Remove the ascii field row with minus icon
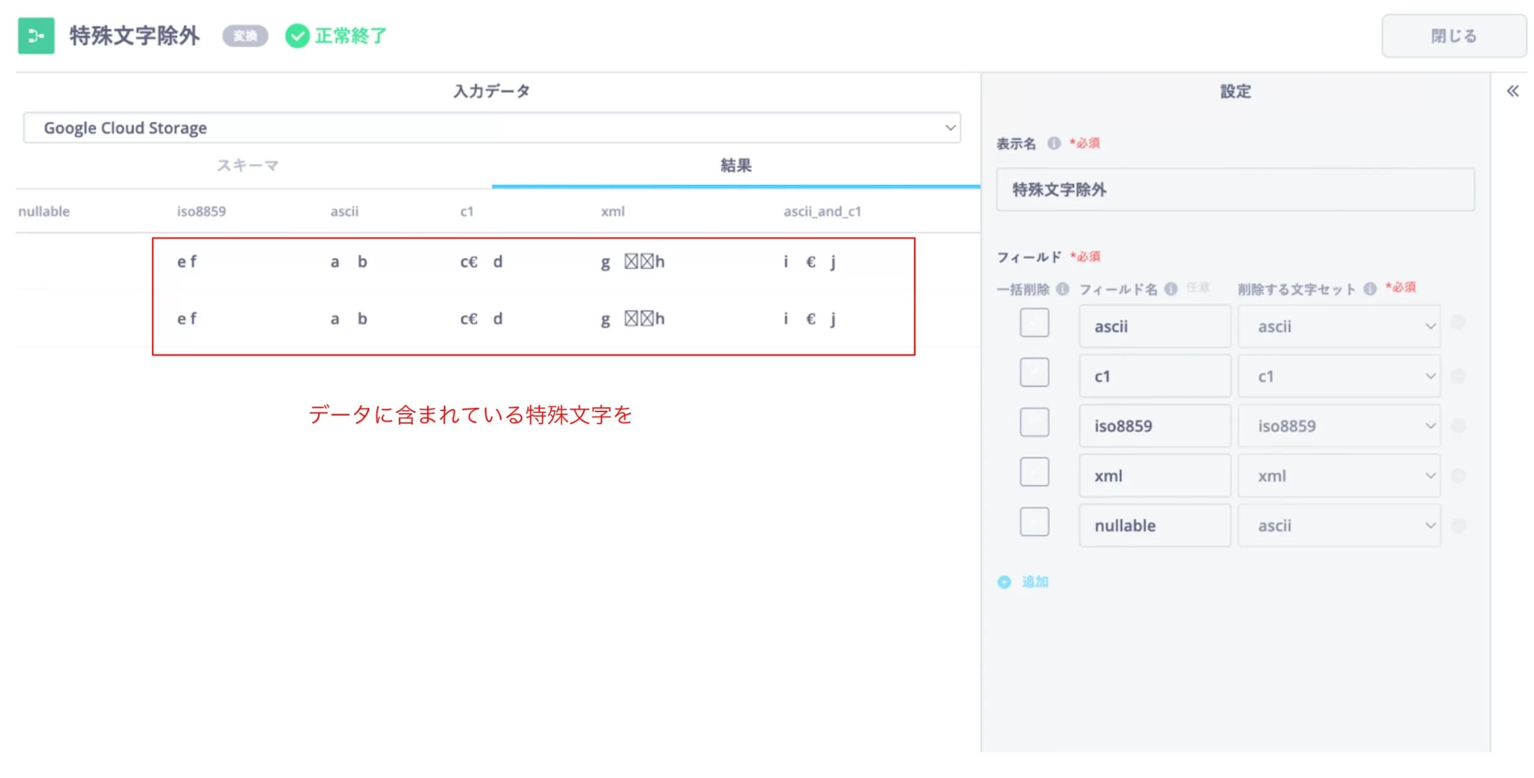 click(x=1458, y=323)
